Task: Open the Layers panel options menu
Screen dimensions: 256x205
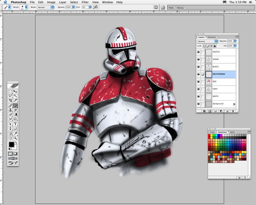Action: point(237,37)
